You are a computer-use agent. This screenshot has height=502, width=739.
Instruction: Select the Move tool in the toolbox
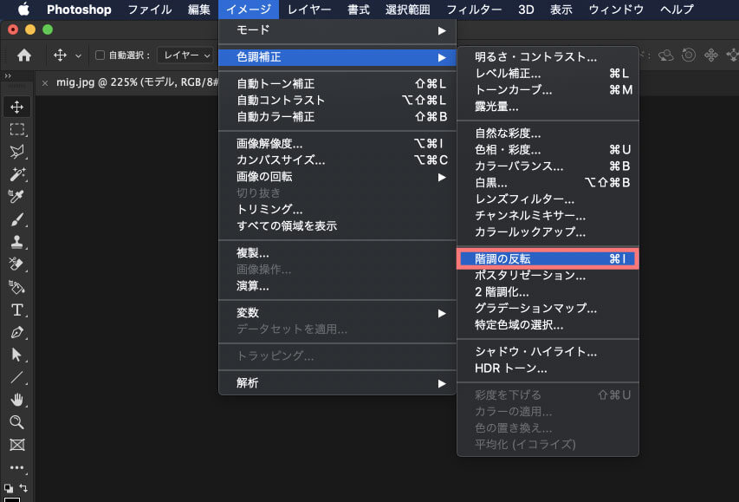[17, 108]
